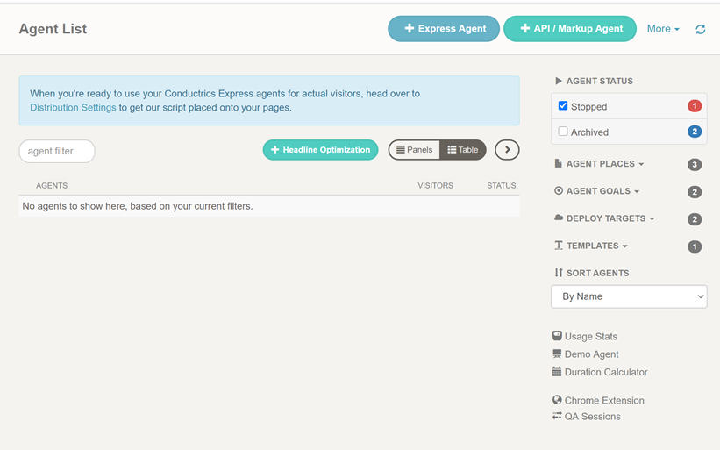Image resolution: width=720 pixels, height=450 pixels.
Task: Click the red Stopped count badge
Action: tap(694, 106)
